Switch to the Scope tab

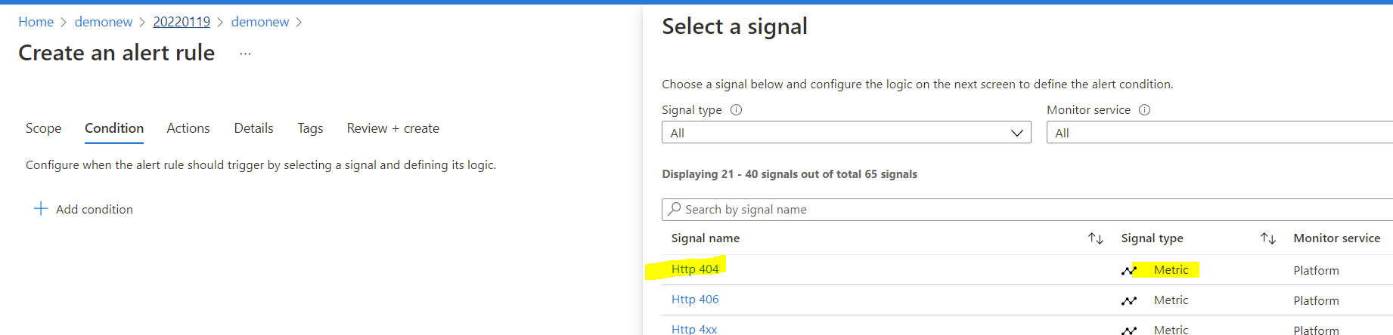coord(43,128)
